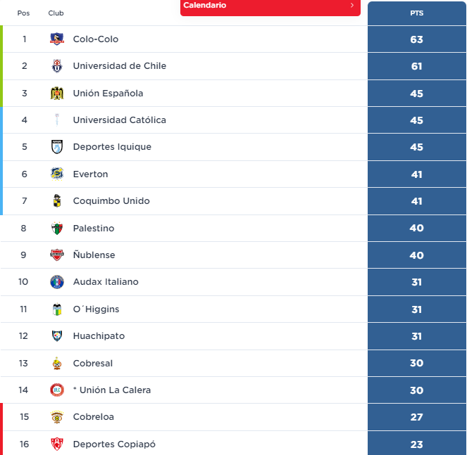This screenshot has width=467, height=455.
Task: Click the Ñublense club crest icon
Action: [x=57, y=255]
